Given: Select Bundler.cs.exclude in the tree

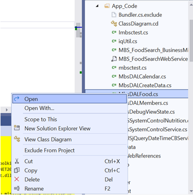Looking at the screenshot, I should (x=140, y=15).
